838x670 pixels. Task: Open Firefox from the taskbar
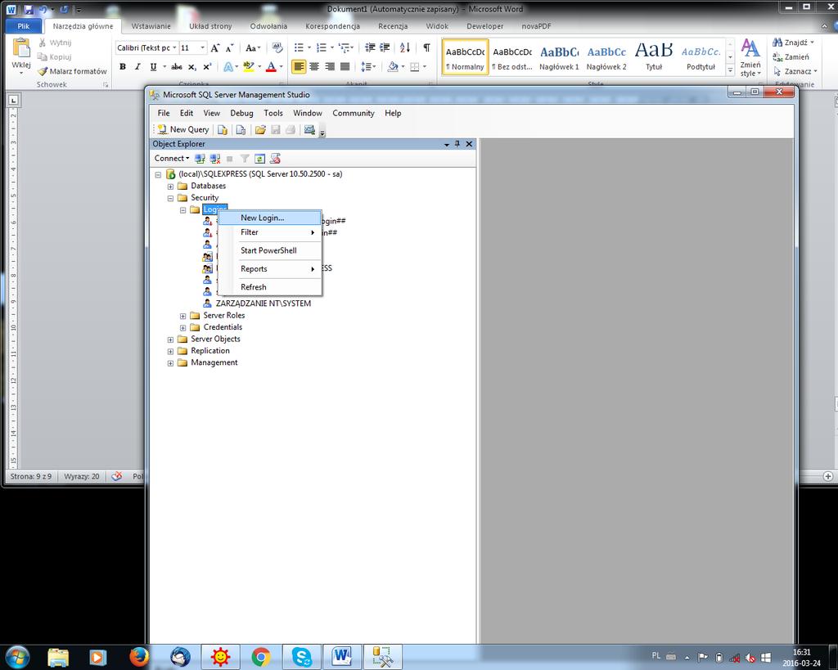tap(138, 657)
